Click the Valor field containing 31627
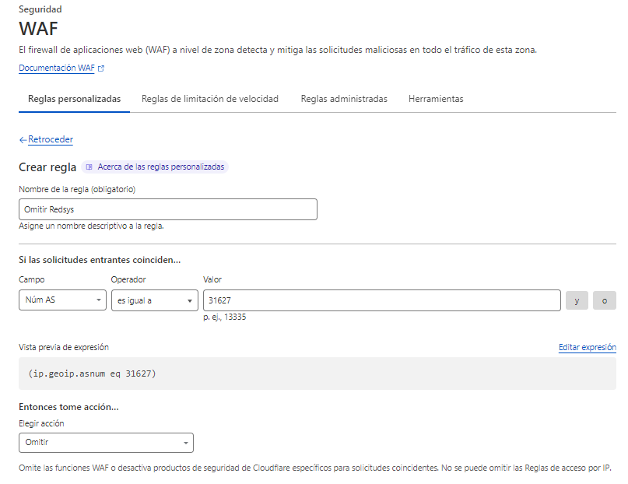The width and height of the screenshot is (628, 484). pos(381,300)
